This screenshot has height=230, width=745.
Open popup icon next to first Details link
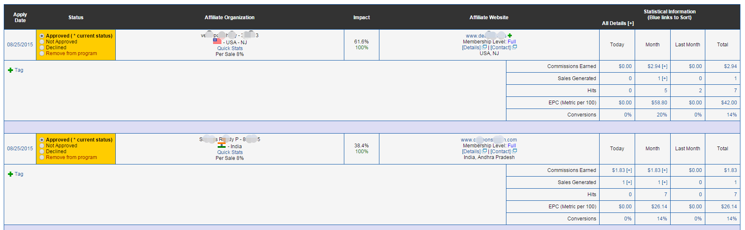point(485,47)
